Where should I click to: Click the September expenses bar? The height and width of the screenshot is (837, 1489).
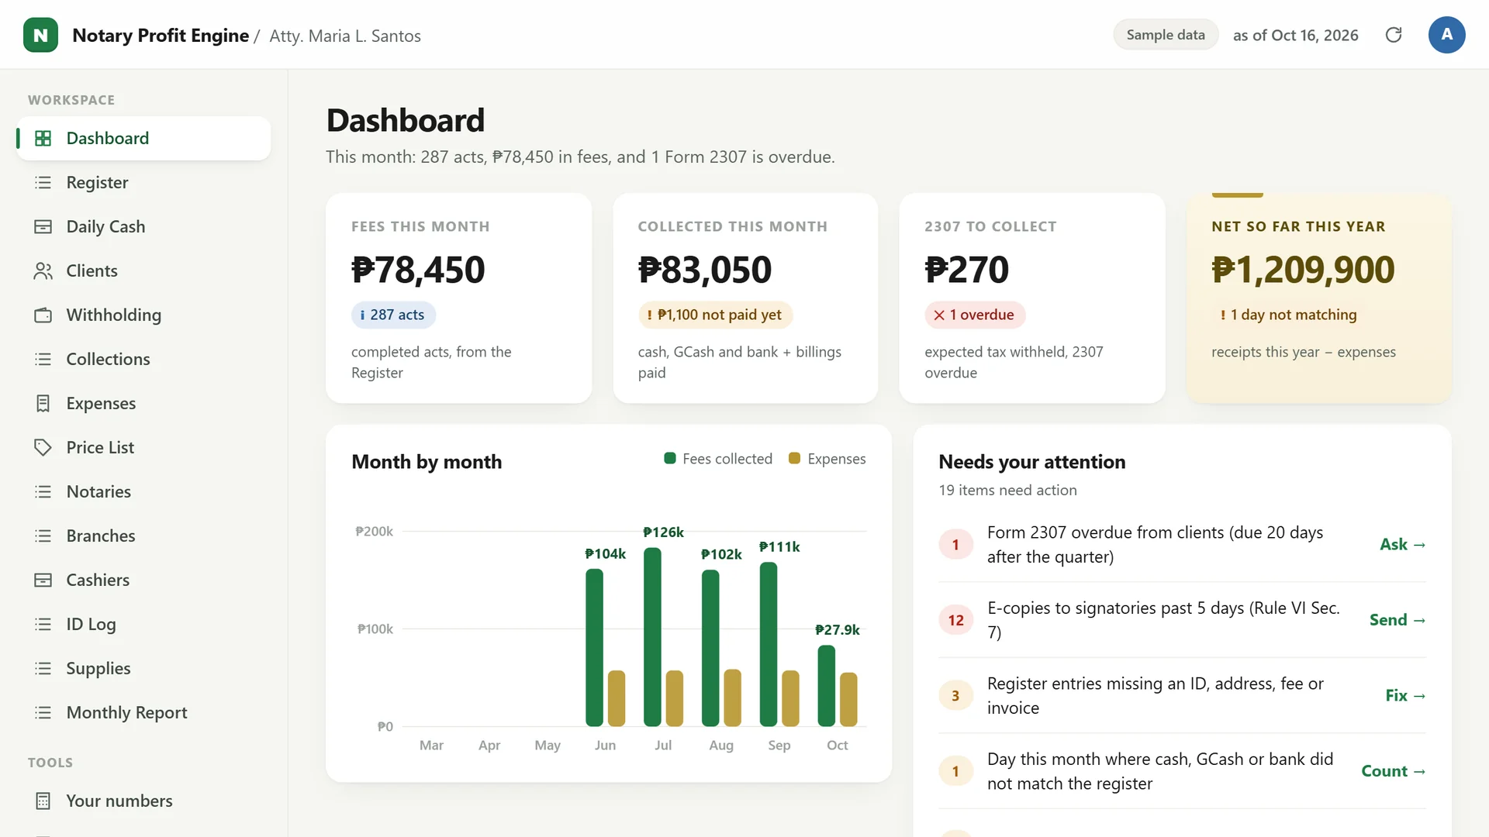[x=790, y=698]
